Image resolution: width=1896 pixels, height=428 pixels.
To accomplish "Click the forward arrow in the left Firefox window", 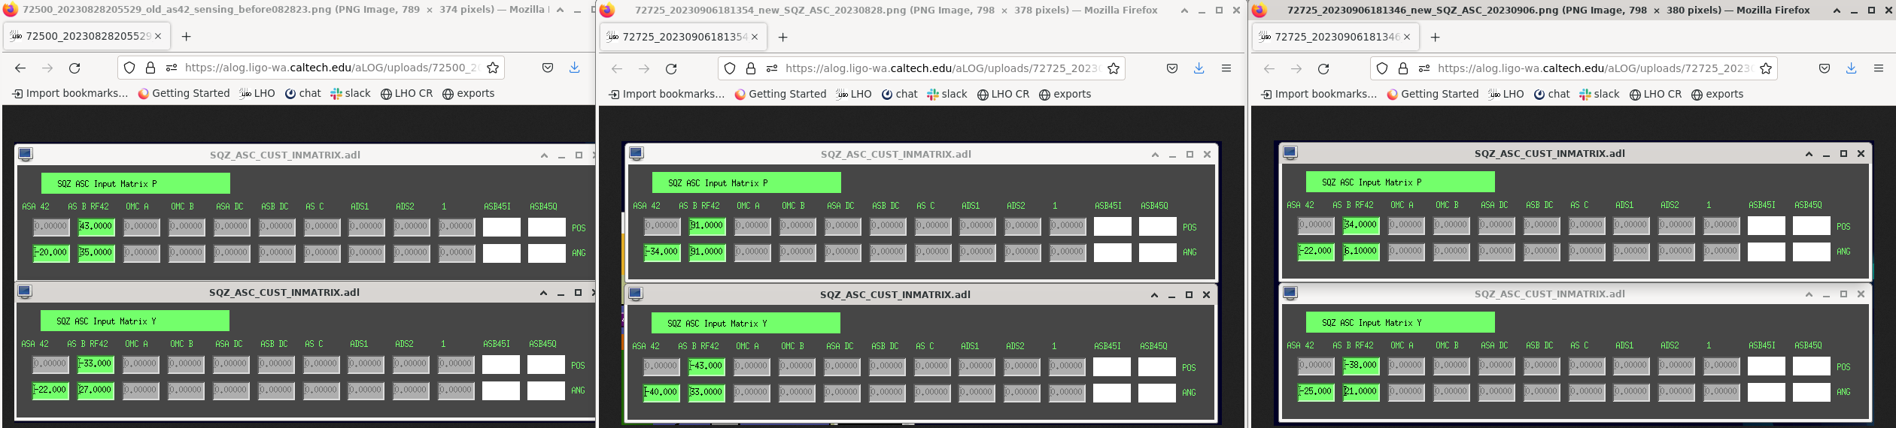I will 47,68.
